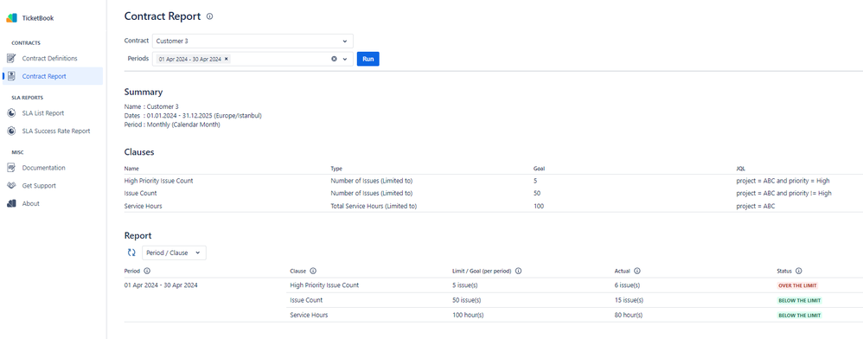
Task: Click info icon next to Limit / Goal header
Action: click(x=519, y=271)
